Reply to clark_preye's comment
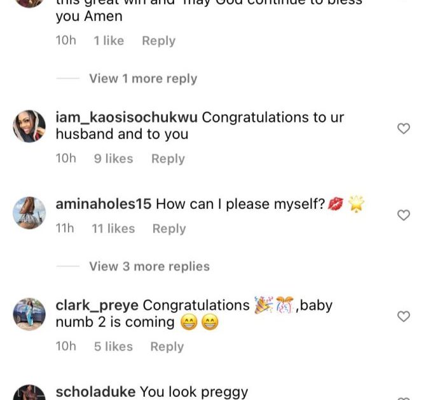Screen dimensions: 433x400 pos(167,347)
